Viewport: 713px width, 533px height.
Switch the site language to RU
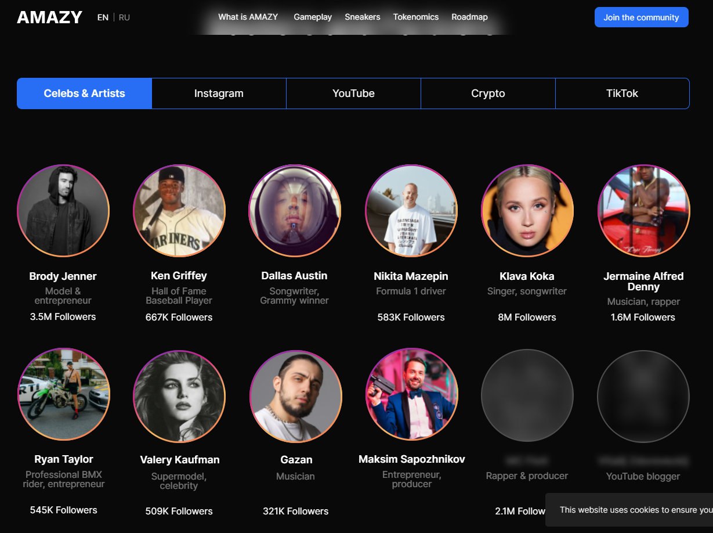[124, 17]
